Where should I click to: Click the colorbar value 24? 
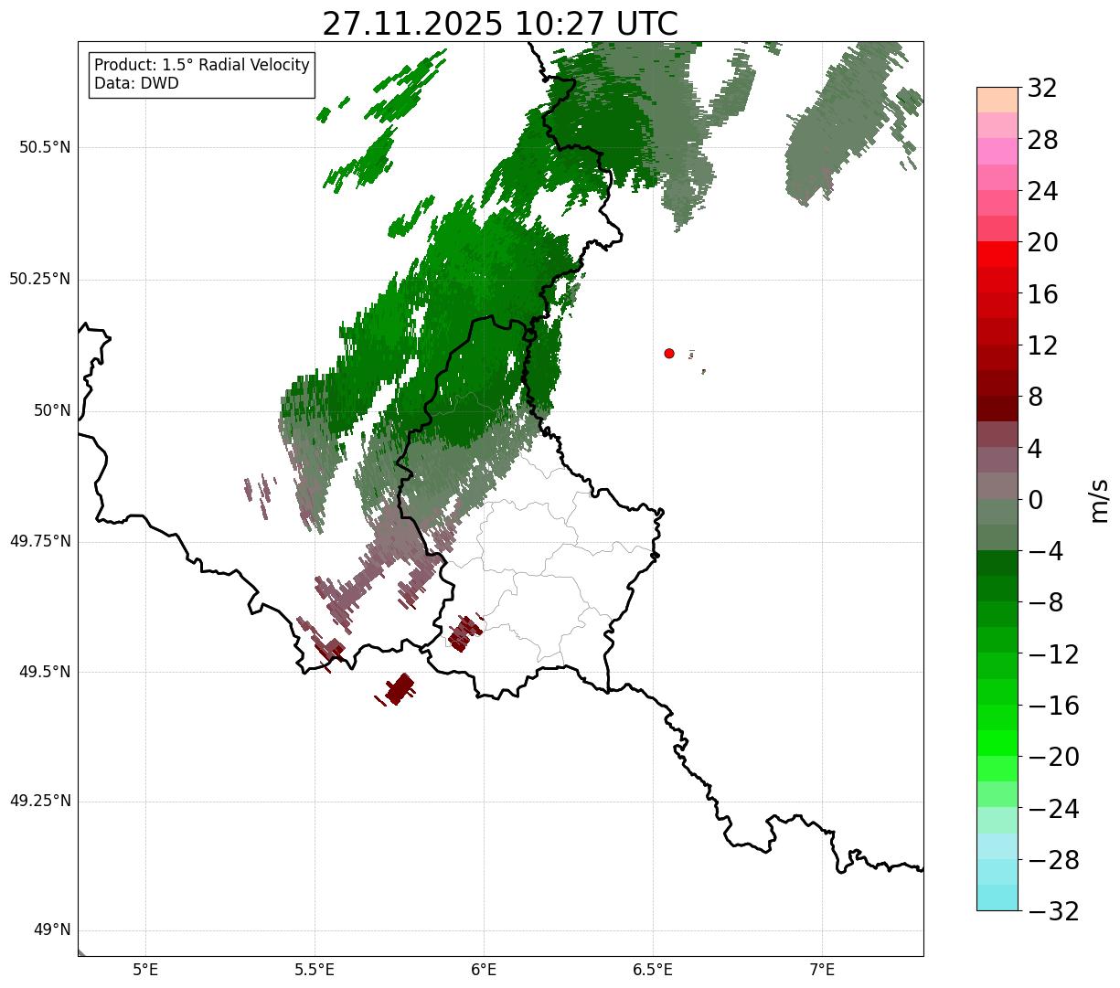[1042, 191]
